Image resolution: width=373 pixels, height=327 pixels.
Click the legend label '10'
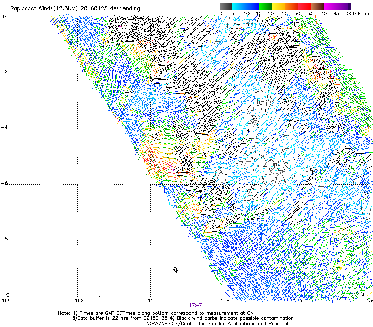[246, 14]
